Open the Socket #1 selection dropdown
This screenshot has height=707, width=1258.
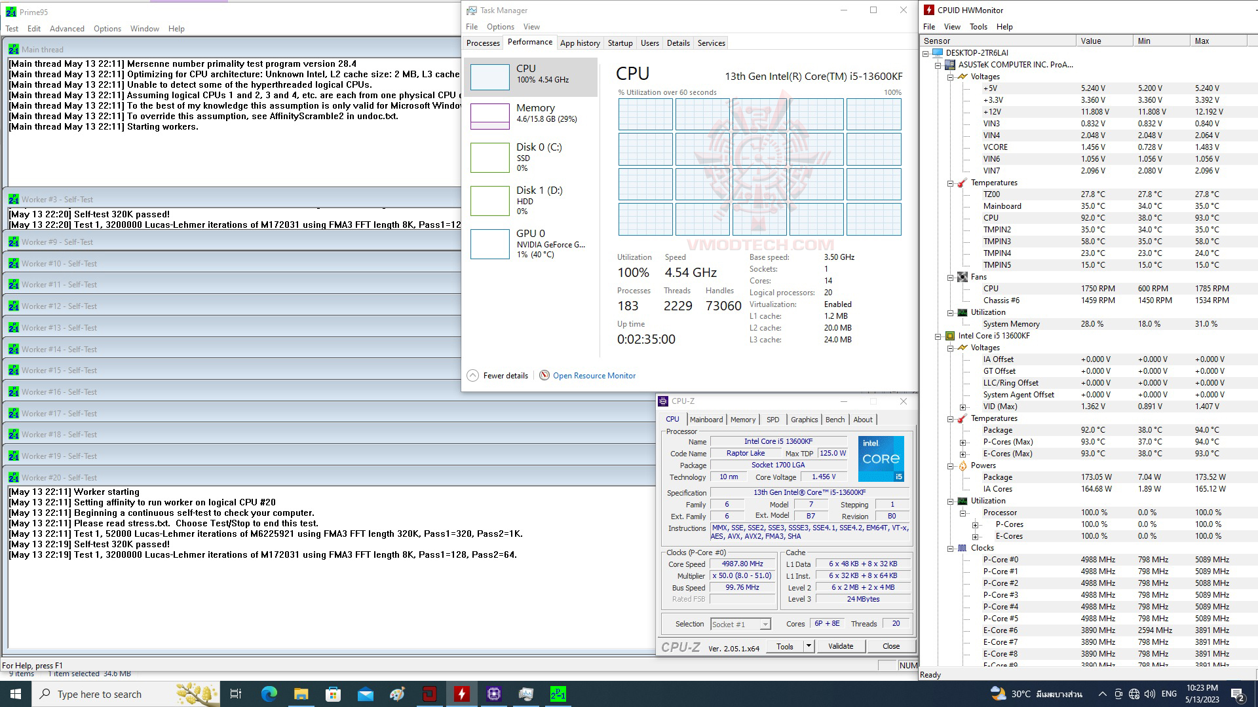(x=765, y=624)
